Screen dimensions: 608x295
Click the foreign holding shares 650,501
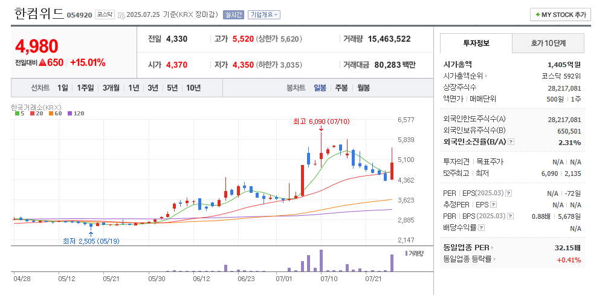[569, 131]
